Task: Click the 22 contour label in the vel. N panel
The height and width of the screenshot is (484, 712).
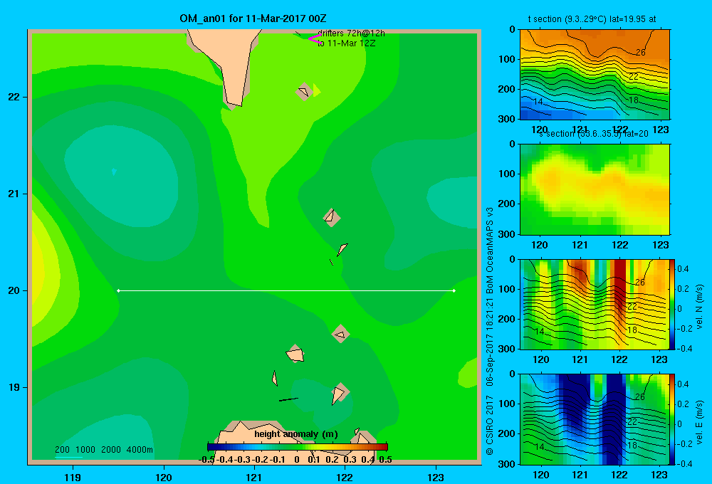Action: 632,307
